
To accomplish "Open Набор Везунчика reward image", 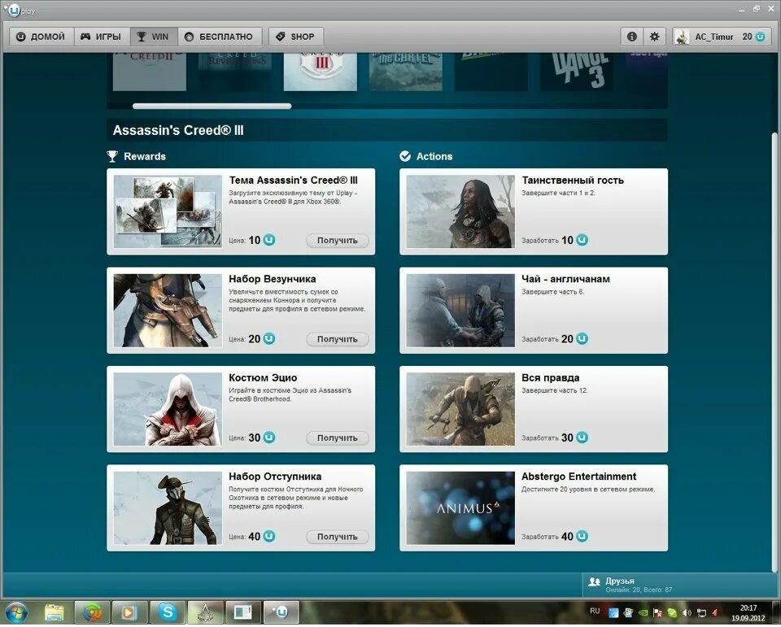I will tap(168, 311).
